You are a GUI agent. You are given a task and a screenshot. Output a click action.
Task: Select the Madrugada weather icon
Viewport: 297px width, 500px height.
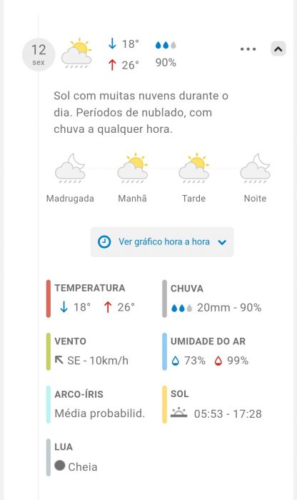pyautogui.click(x=70, y=169)
